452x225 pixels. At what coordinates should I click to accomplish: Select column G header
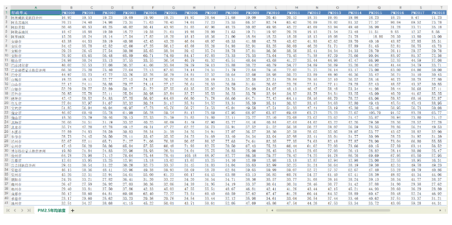[x=173, y=8]
